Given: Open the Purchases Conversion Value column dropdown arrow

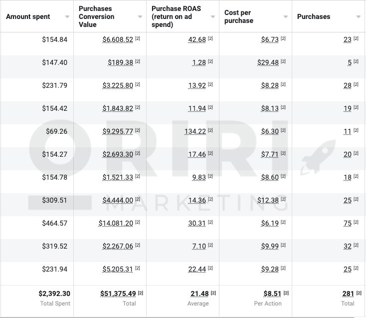Looking at the screenshot, I should (140, 17).
